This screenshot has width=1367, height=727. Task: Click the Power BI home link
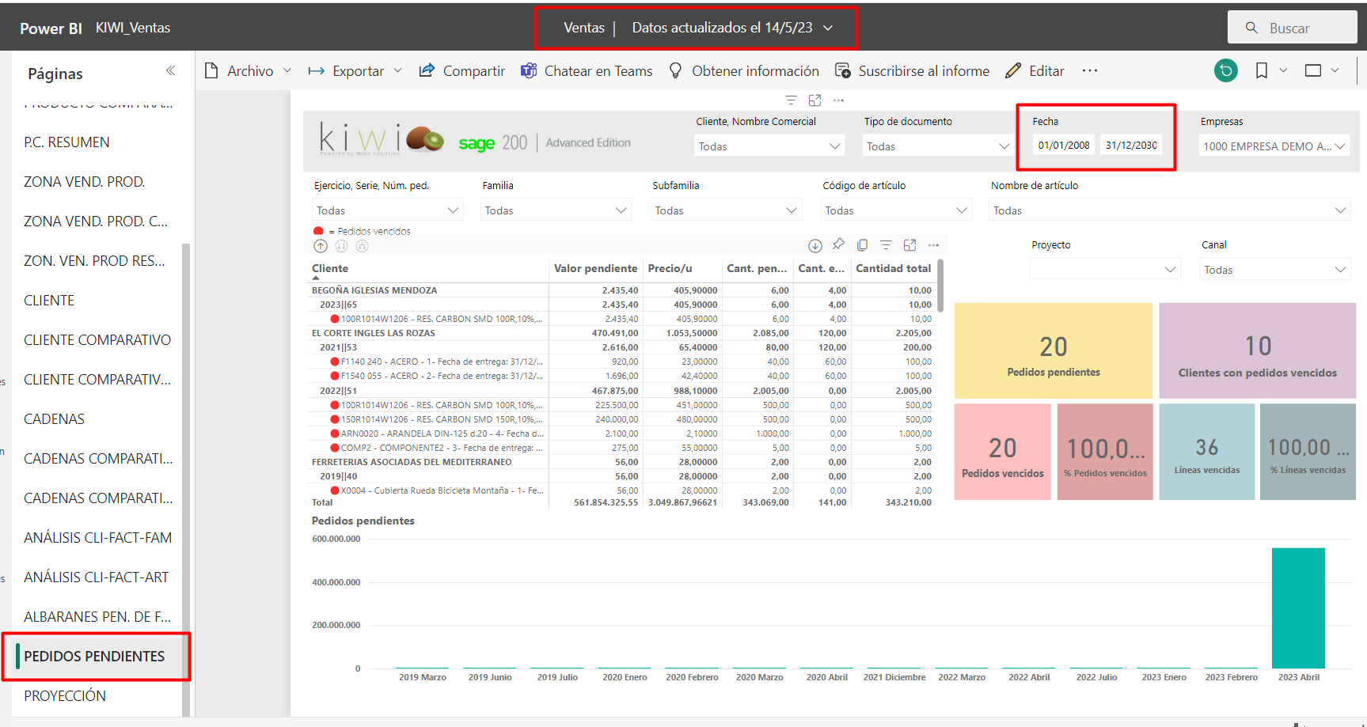pos(51,28)
